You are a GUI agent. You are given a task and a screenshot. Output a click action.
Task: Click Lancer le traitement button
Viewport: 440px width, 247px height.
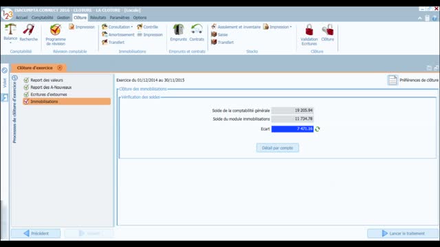point(403,233)
